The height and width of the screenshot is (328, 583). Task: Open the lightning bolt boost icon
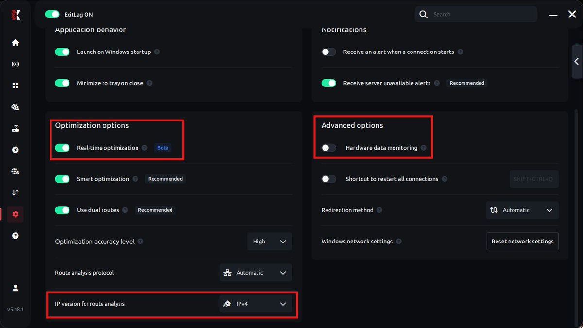coord(15,150)
